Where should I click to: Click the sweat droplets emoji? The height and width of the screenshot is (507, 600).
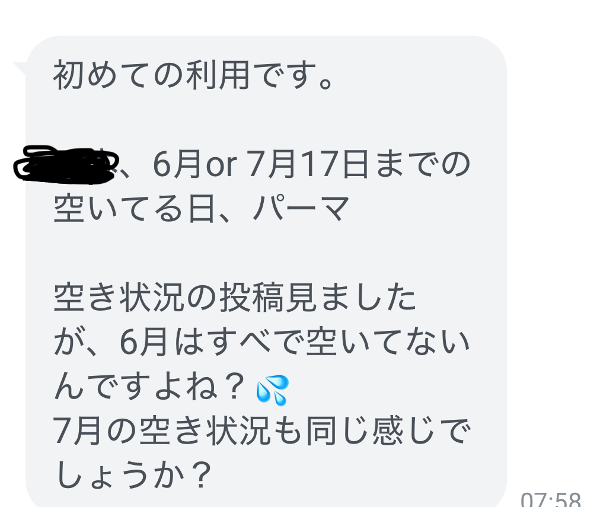click(273, 390)
